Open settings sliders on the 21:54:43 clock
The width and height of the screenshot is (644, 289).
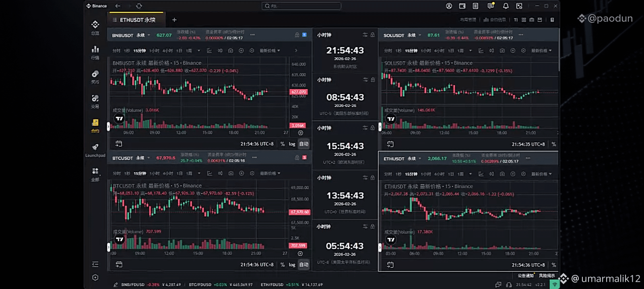[365, 35]
